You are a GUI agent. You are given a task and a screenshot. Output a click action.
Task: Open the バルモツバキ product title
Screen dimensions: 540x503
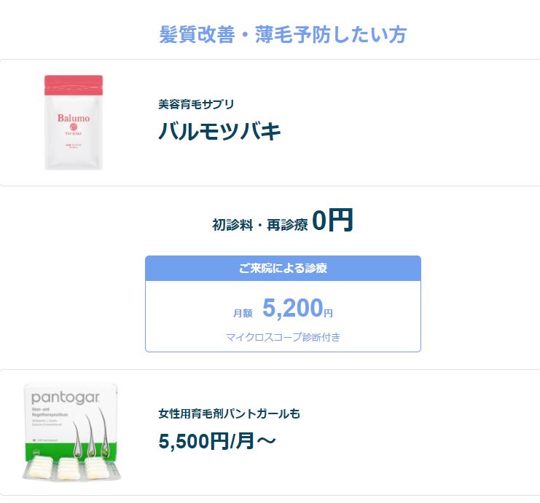(x=219, y=132)
